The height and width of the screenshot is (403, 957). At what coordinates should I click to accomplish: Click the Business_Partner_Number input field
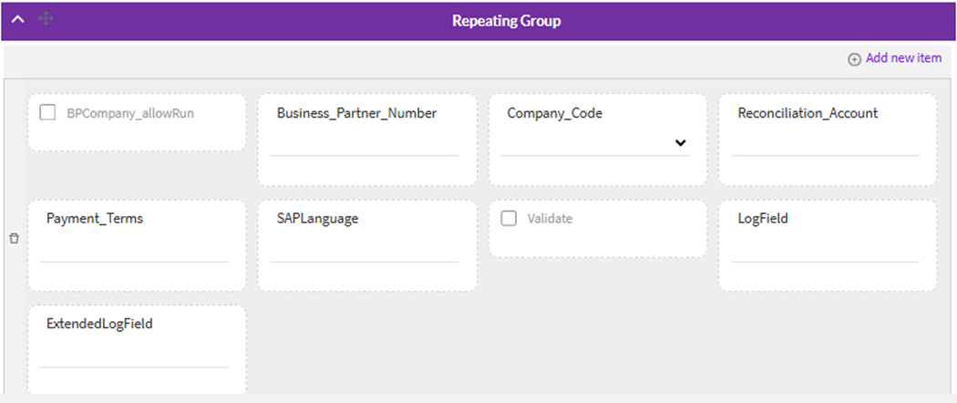pos(365,144)
